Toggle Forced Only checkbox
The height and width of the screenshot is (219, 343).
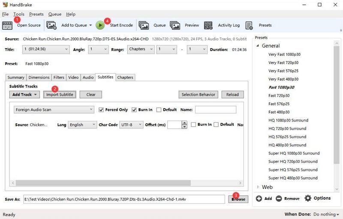pos(101,110)
